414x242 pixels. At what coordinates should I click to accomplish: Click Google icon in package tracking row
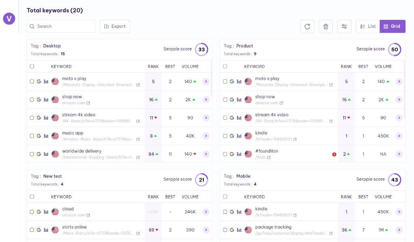[x=232, y=230]
